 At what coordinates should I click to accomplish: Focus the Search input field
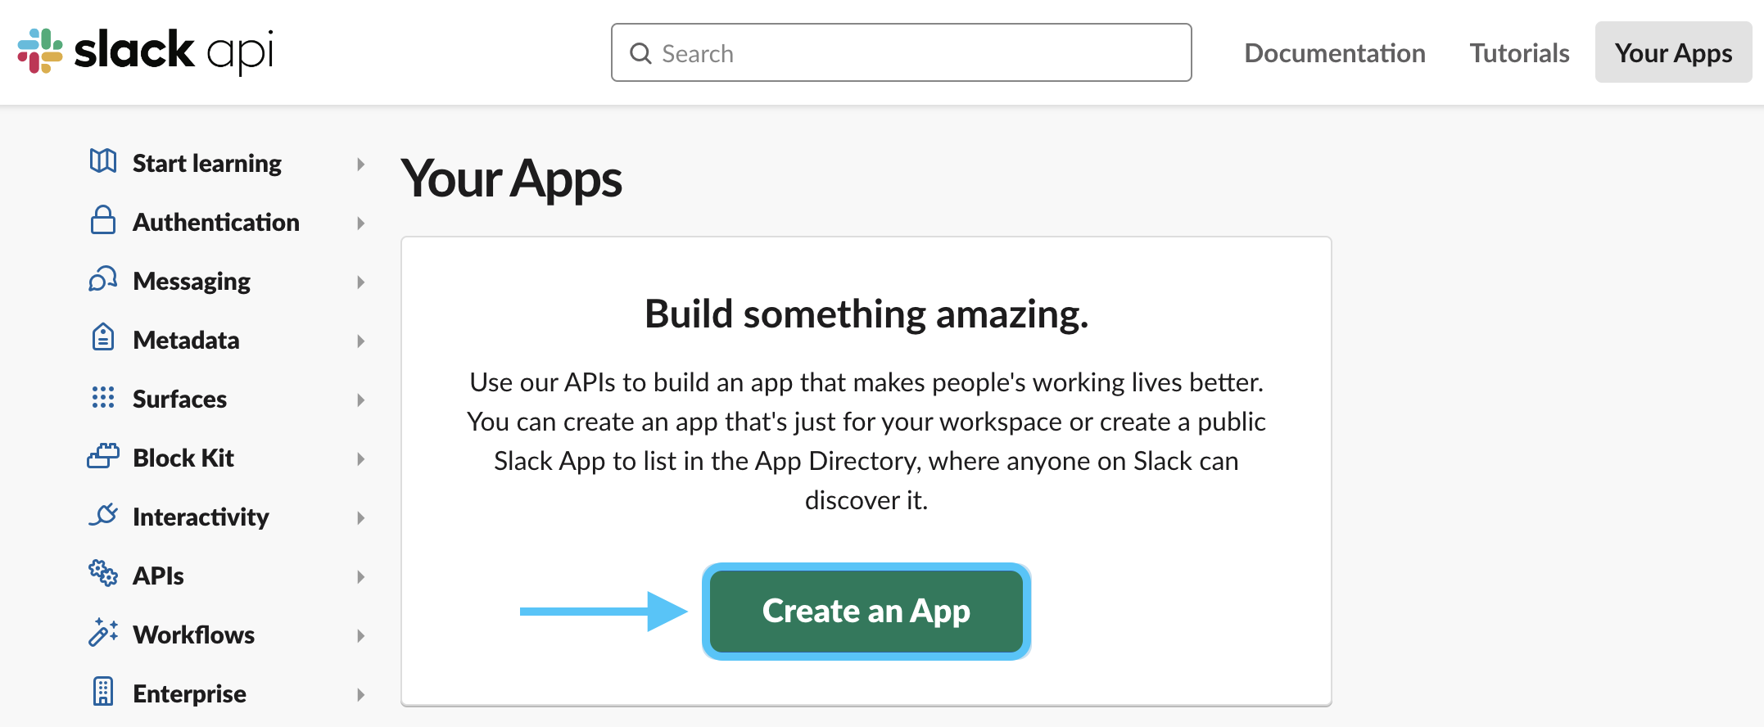(901, 52)
